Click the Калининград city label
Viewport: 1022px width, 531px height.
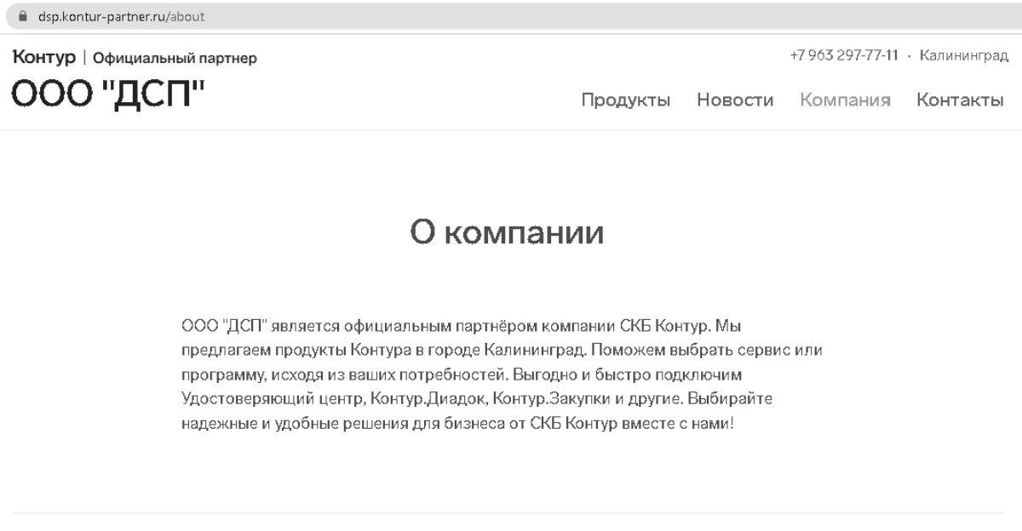coord(965,56)
